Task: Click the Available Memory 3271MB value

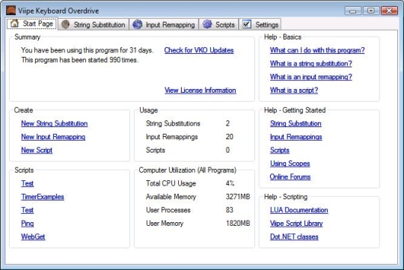Action: click(238, 197)
